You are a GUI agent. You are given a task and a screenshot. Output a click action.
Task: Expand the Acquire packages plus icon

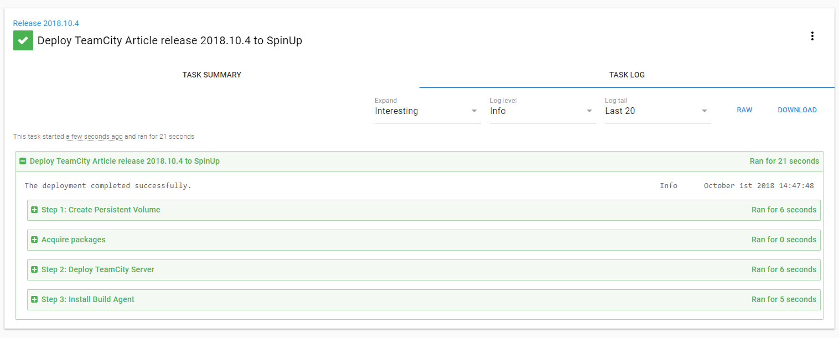pyautogui.click(x=34, y=240)
